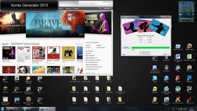
Task: Open the adventure map folder
Action: tap(120, 100)
